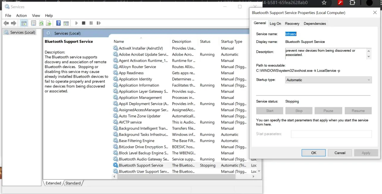The width and height of the screenshot is (382, 194).
Task: Select the General tab in properties dialog
Action: coord(260,23)
